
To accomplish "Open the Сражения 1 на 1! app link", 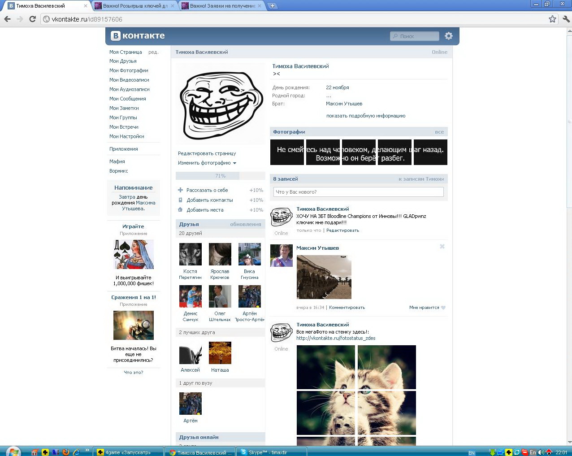I will tap(134, 297).
